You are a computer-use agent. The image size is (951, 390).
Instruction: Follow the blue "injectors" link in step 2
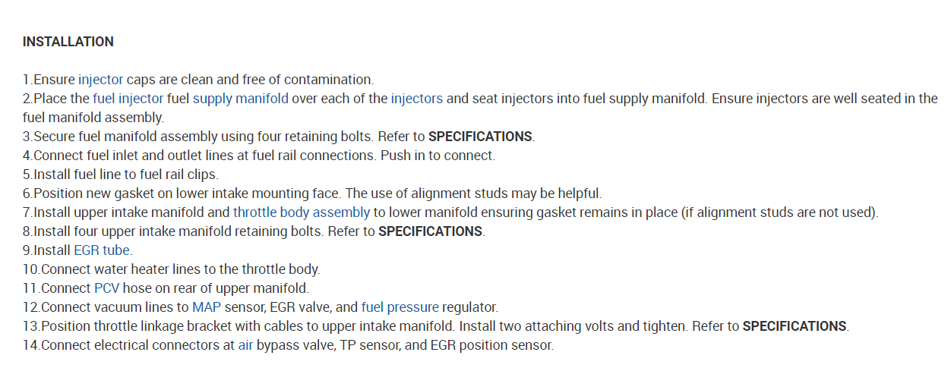(x=416, y=99)
